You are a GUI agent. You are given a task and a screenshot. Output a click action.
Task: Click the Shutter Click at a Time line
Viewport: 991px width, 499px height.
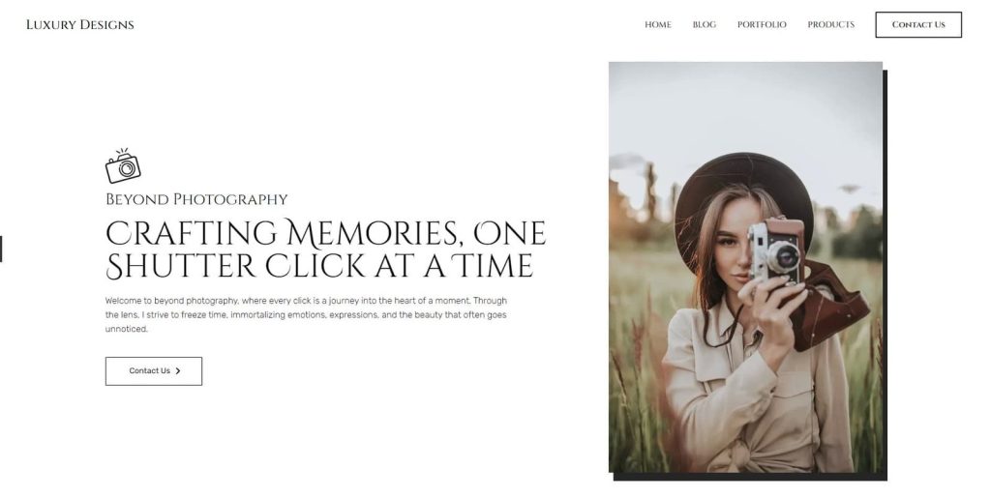[319, 266]
